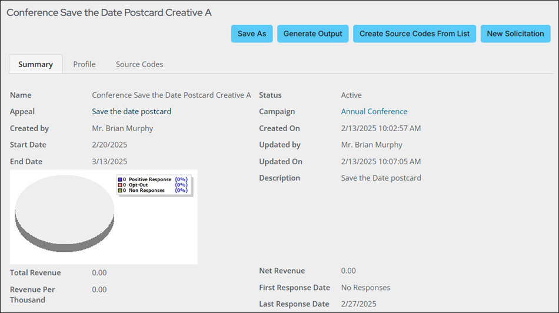Open the Source Codes tab

click(x=139, y=64)
